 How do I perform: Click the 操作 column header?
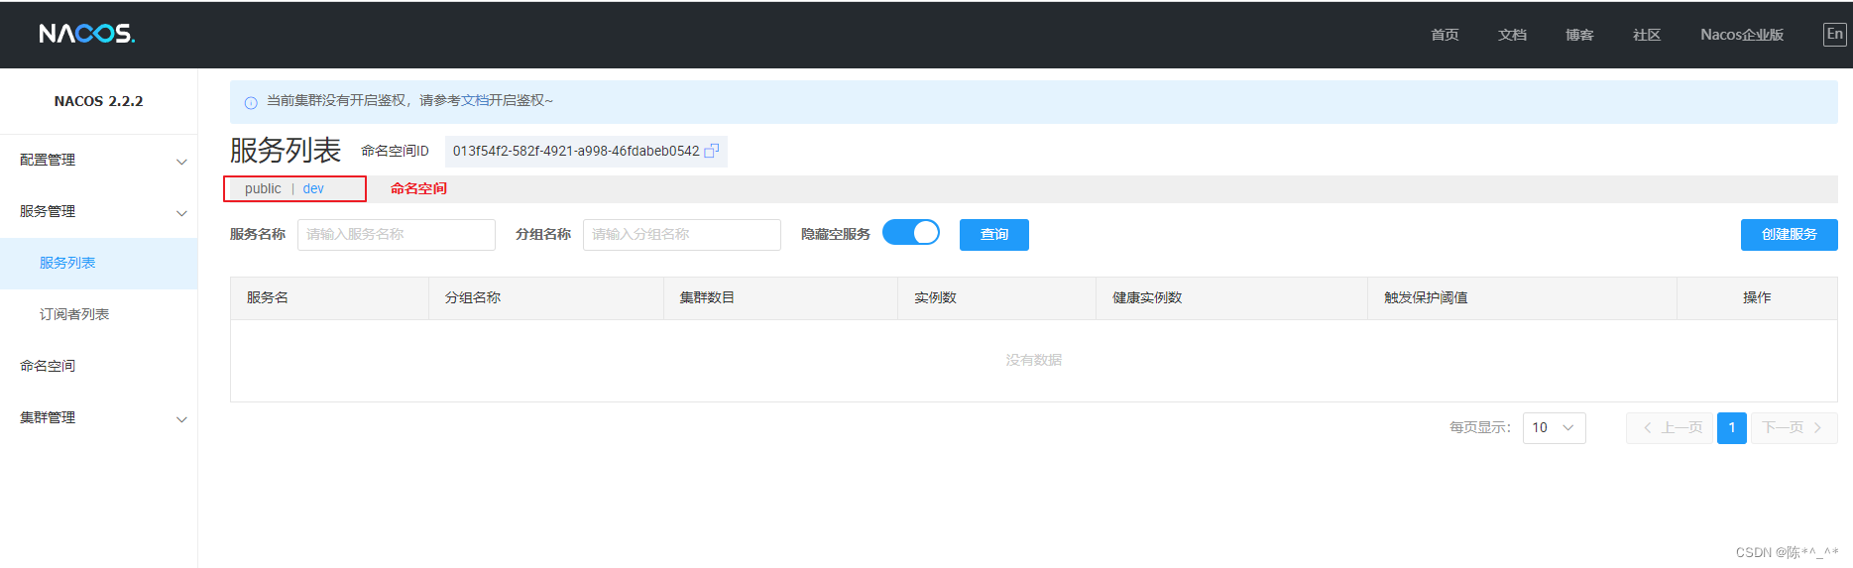pos(1757,298)
